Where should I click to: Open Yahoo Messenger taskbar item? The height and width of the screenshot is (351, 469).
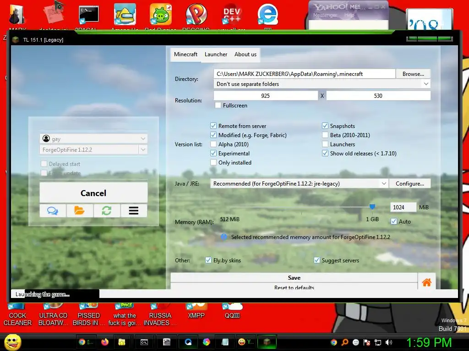tap(246, 342)
